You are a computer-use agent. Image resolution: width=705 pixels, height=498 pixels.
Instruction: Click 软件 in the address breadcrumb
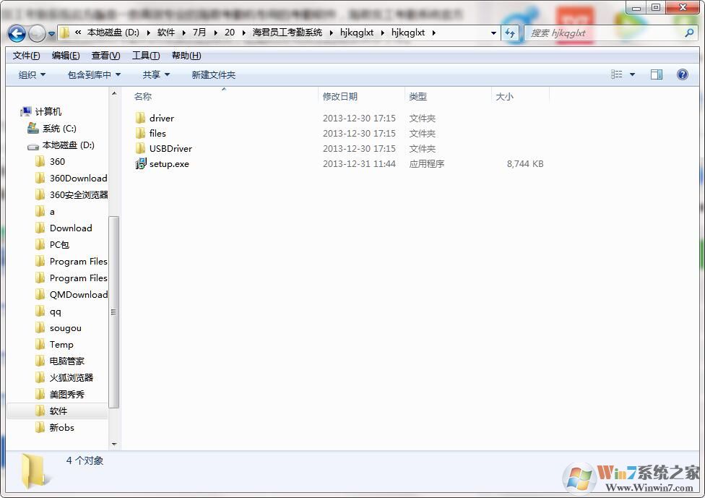(x=166, y=33)
